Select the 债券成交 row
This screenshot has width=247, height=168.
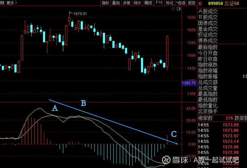[x=208, y=41]
